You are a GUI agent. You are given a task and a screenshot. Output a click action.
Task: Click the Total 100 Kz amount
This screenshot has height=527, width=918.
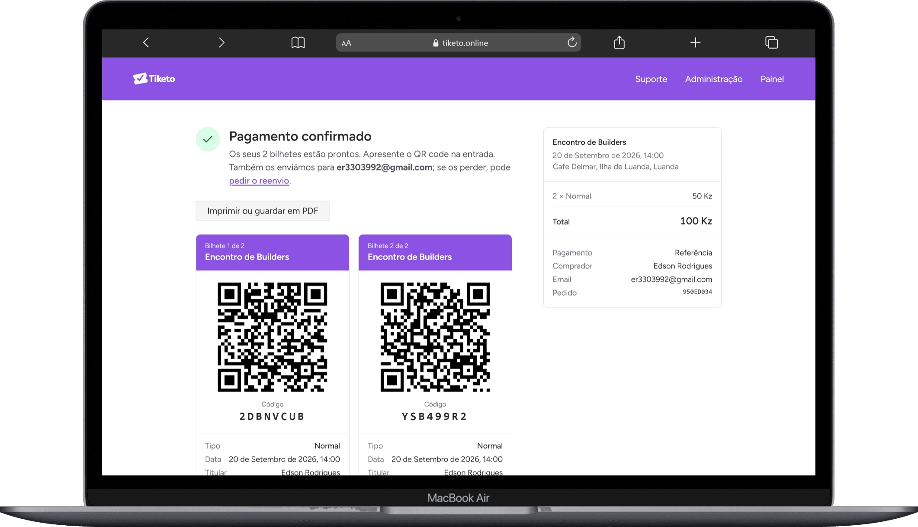coord(696,221)
